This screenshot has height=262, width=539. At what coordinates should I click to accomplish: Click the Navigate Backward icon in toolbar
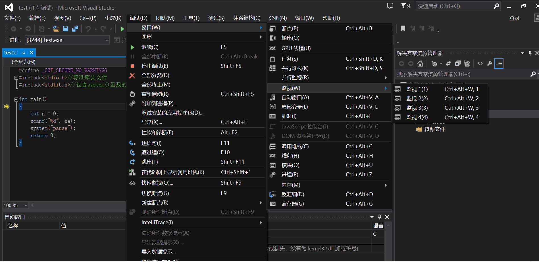(13, 29)
